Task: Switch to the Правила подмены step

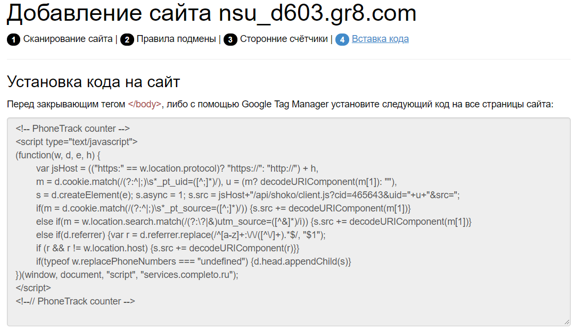Action: click(176, 39)
